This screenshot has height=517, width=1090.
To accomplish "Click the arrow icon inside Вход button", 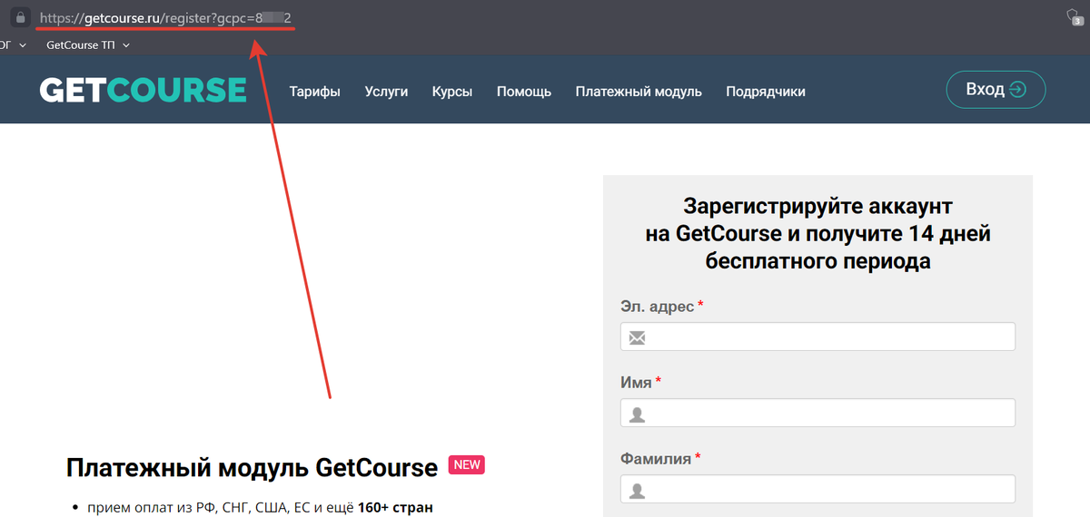I will click(1018, 89).
